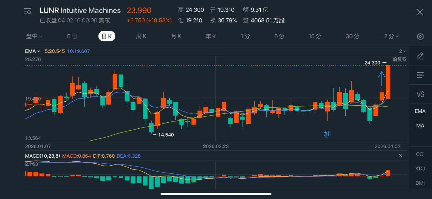This screenshot has width=432, height=199.
Task: Tap the VS compare icon
Action: [420, 94]
